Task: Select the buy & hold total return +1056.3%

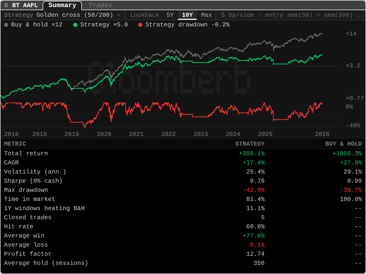Action: click(347, 153)
